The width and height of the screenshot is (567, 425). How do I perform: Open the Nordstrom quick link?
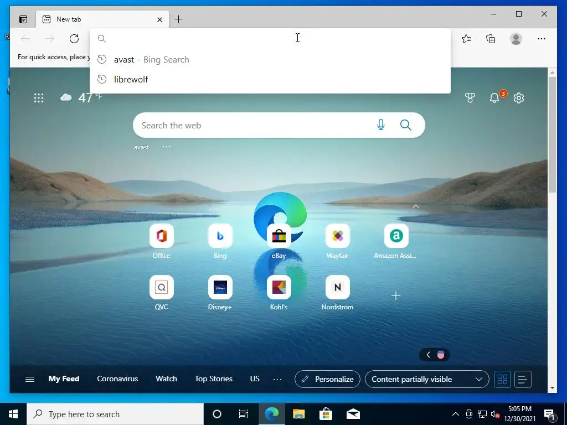[337, 293]
